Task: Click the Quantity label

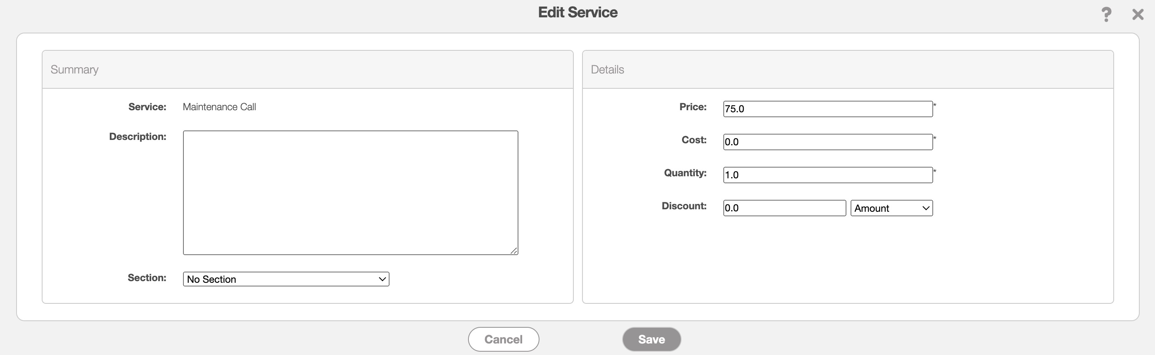Action: (684, 173)
